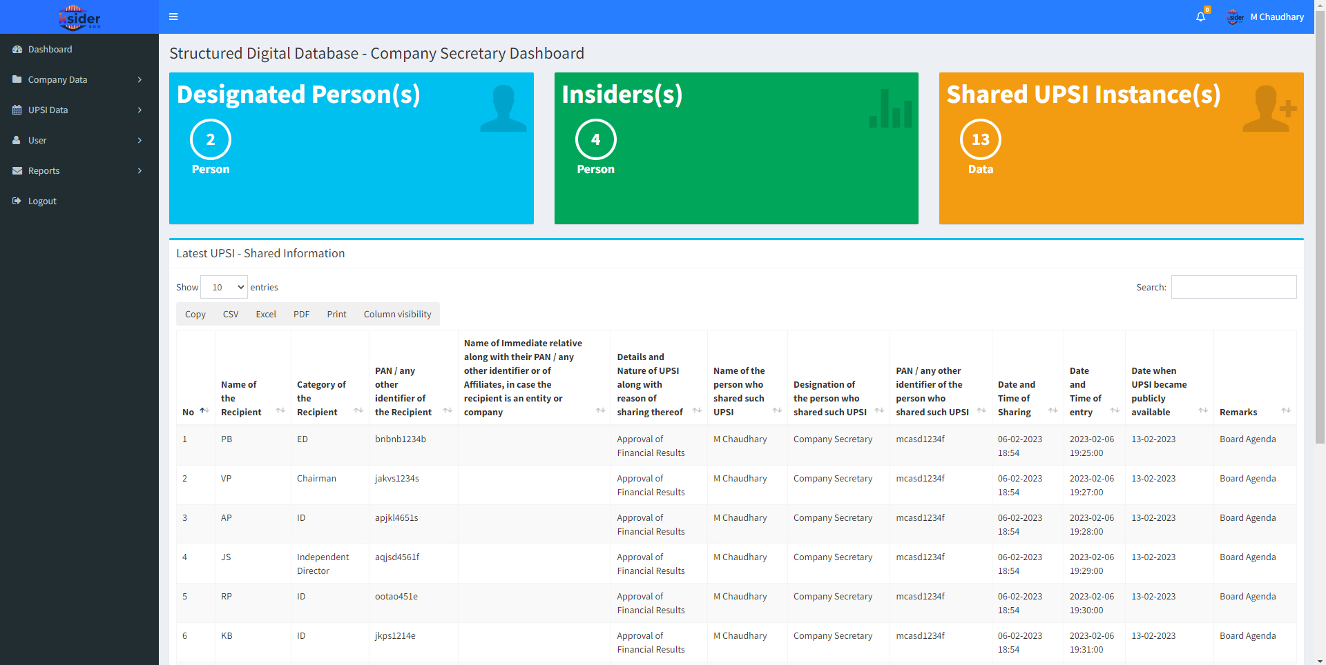The height and width of the screenshot is (665, 1326).
Task: Click the Insider logo in the header
Action: 79,17
